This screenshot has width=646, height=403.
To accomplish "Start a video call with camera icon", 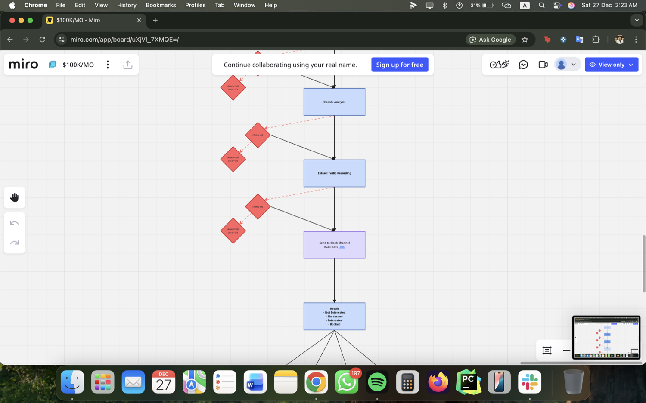I will (x=543, y=65).
